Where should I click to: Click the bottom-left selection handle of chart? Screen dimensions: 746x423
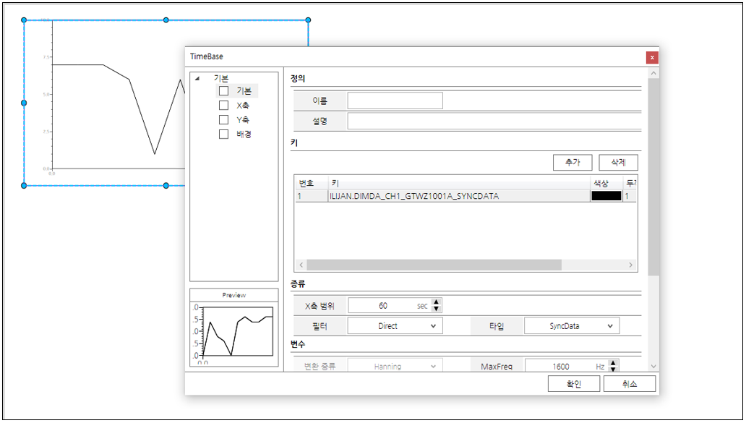24,186
